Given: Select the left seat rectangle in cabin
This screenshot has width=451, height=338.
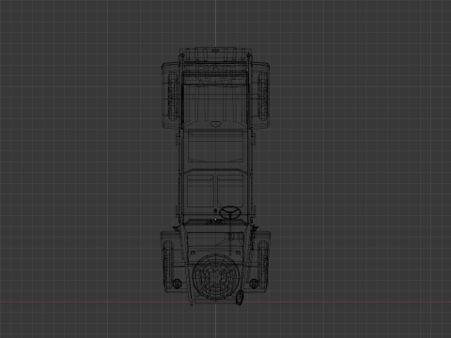Looking at the screenshot, I should point(200,191).
